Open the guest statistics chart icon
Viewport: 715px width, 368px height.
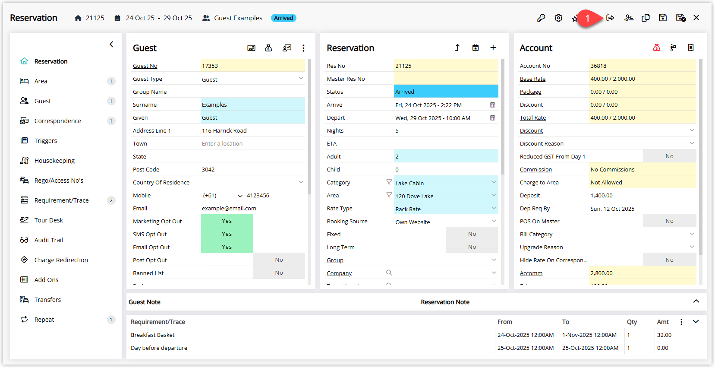point(287,48)
